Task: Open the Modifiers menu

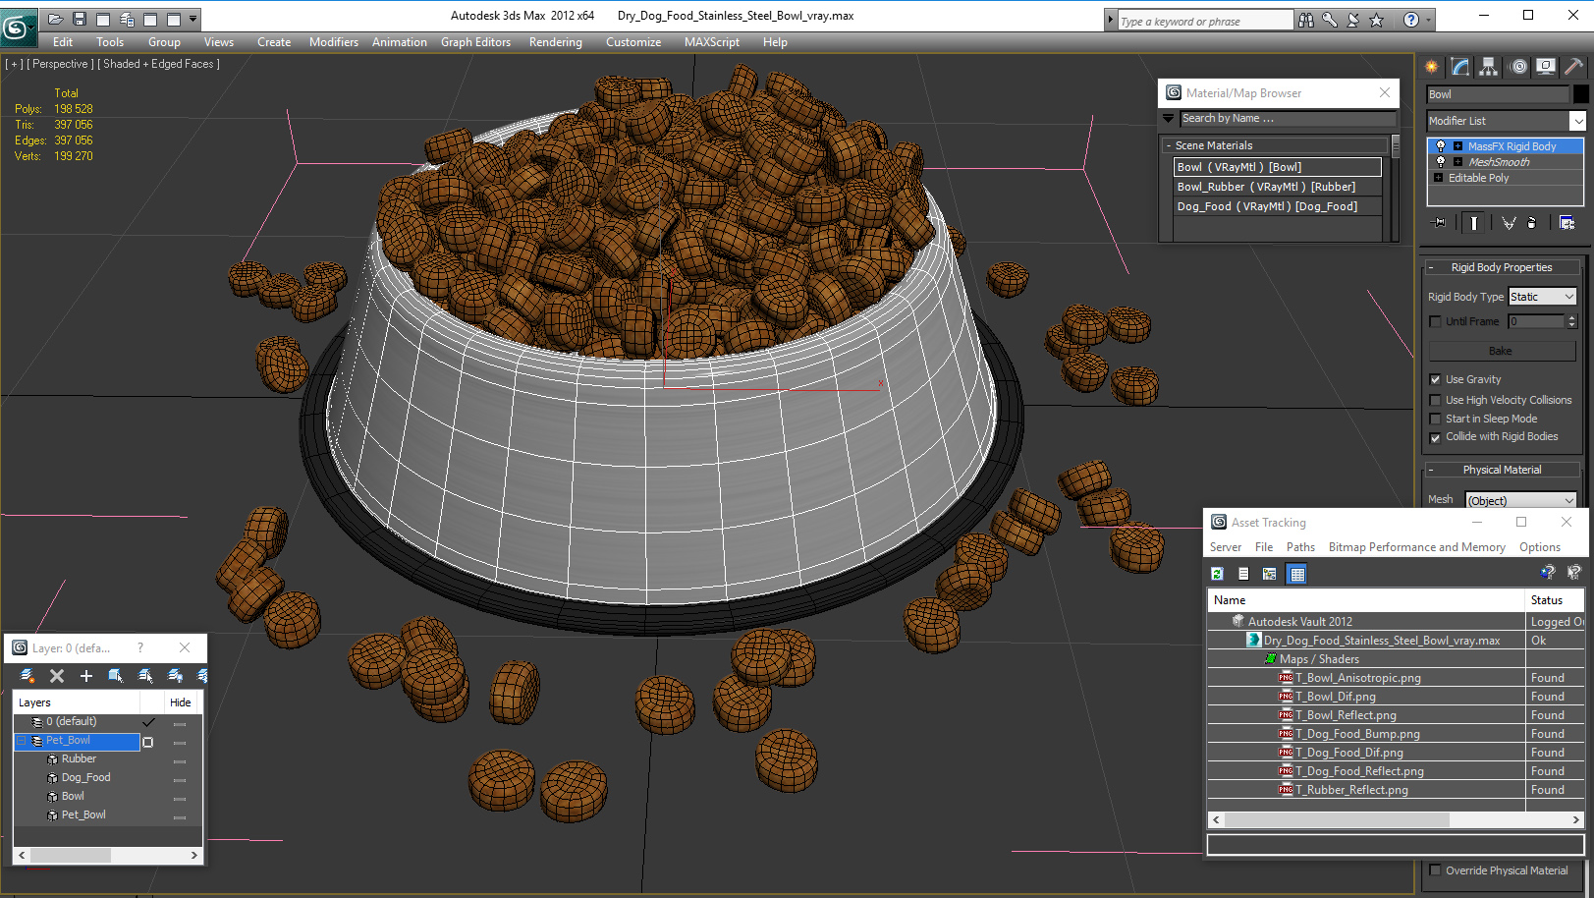Action: (333, 42)
